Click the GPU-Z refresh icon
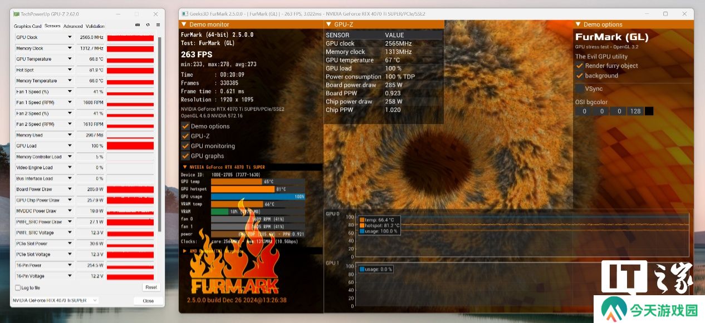Image resolution: width=705 pixels, height=323 pixels. coord(148,25)
